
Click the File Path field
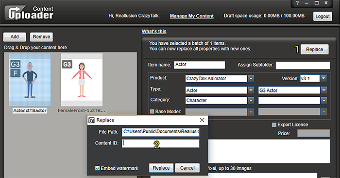click(161, 132)
